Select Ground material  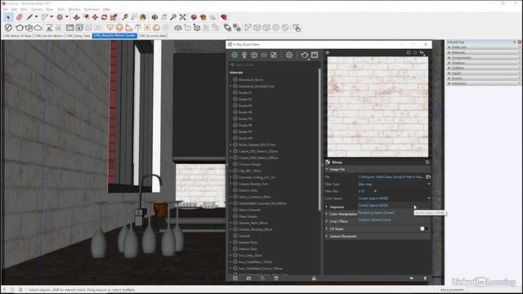pyautogui.click(x=244, y=236)
